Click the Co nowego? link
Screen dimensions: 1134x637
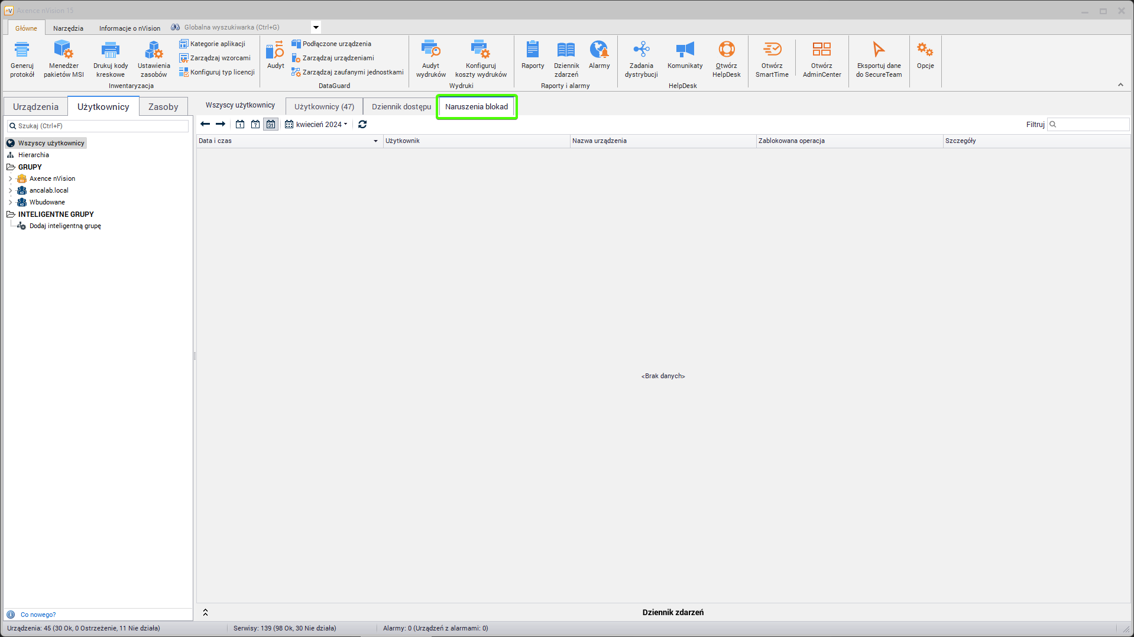[38, 615]
